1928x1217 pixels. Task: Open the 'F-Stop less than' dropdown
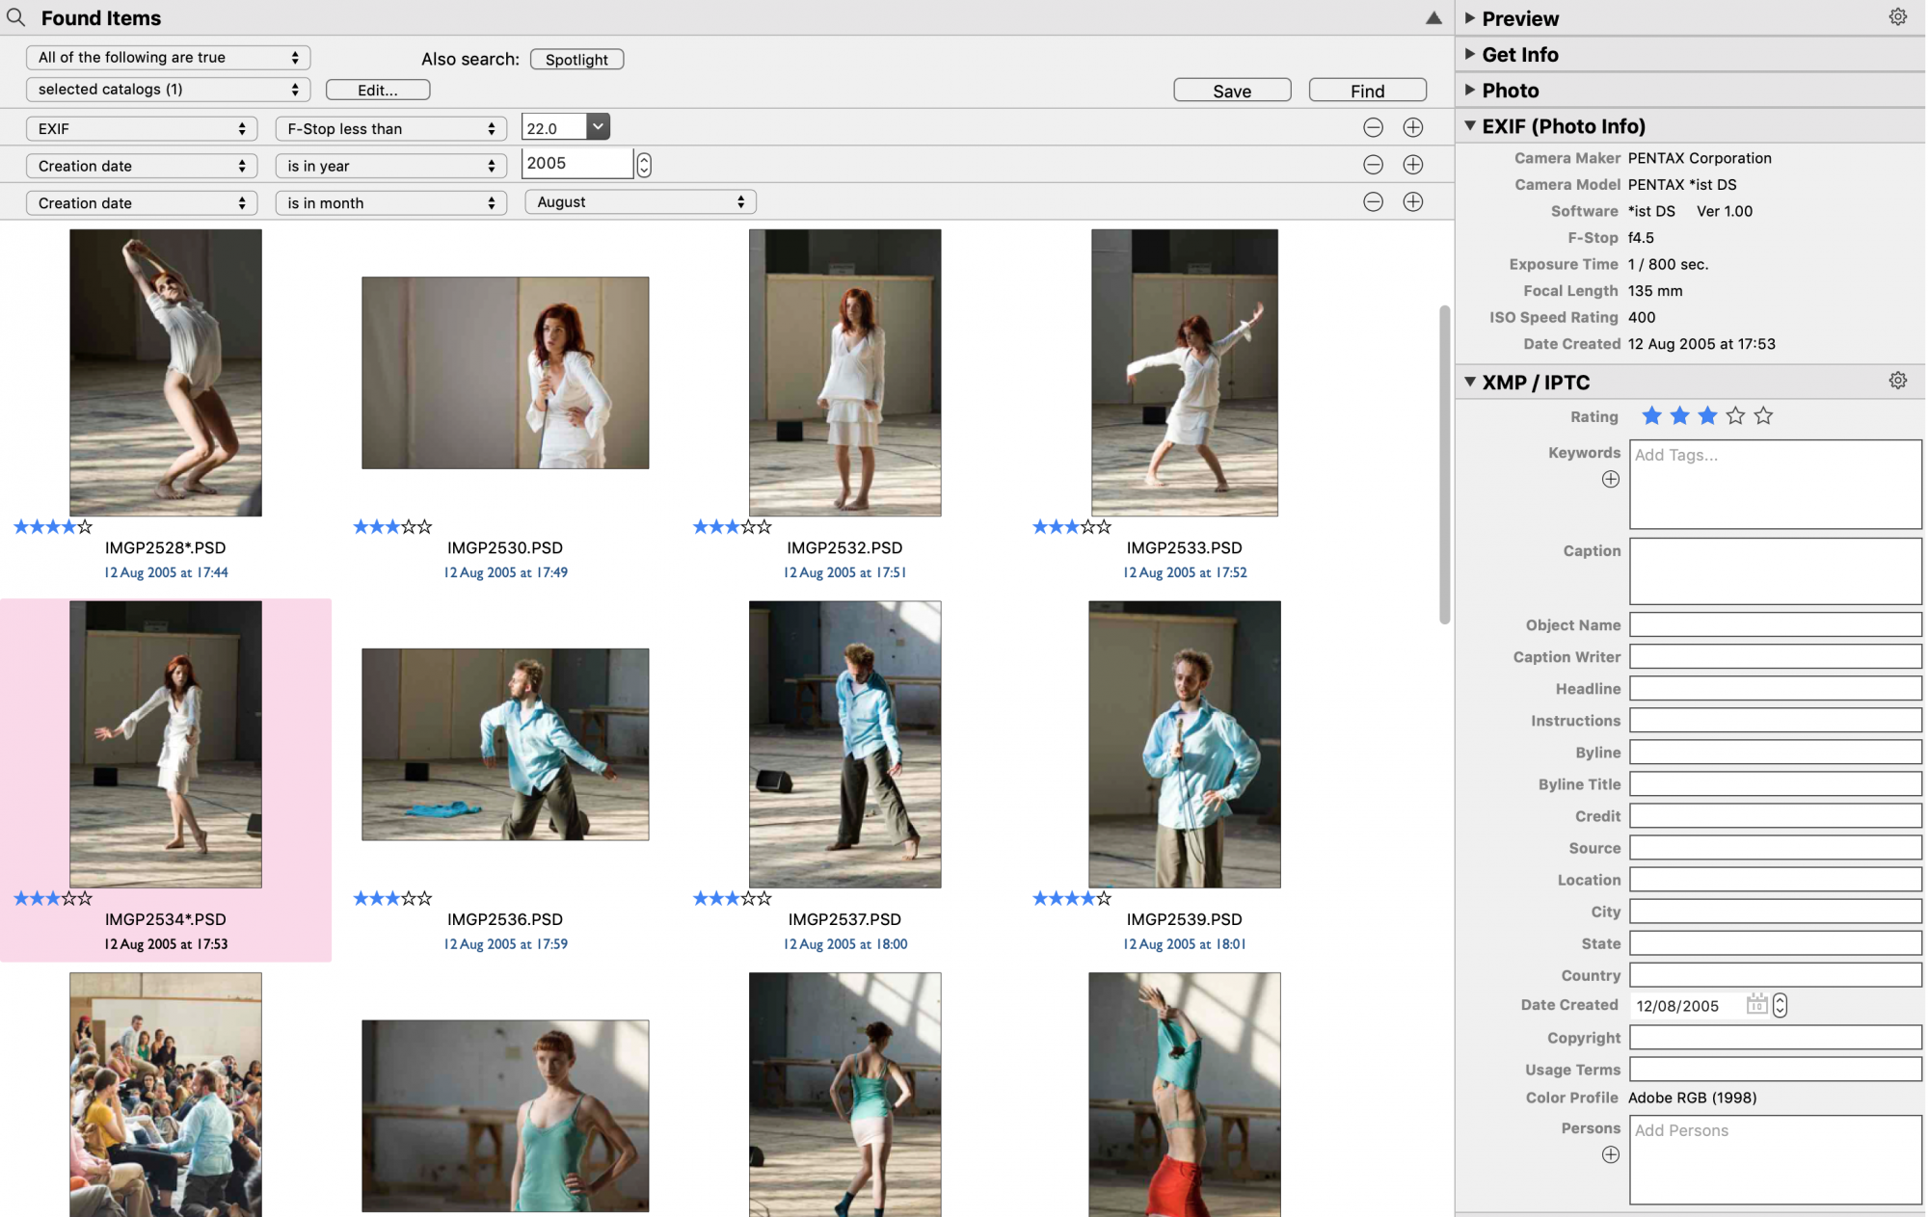[x=390, y=128]
